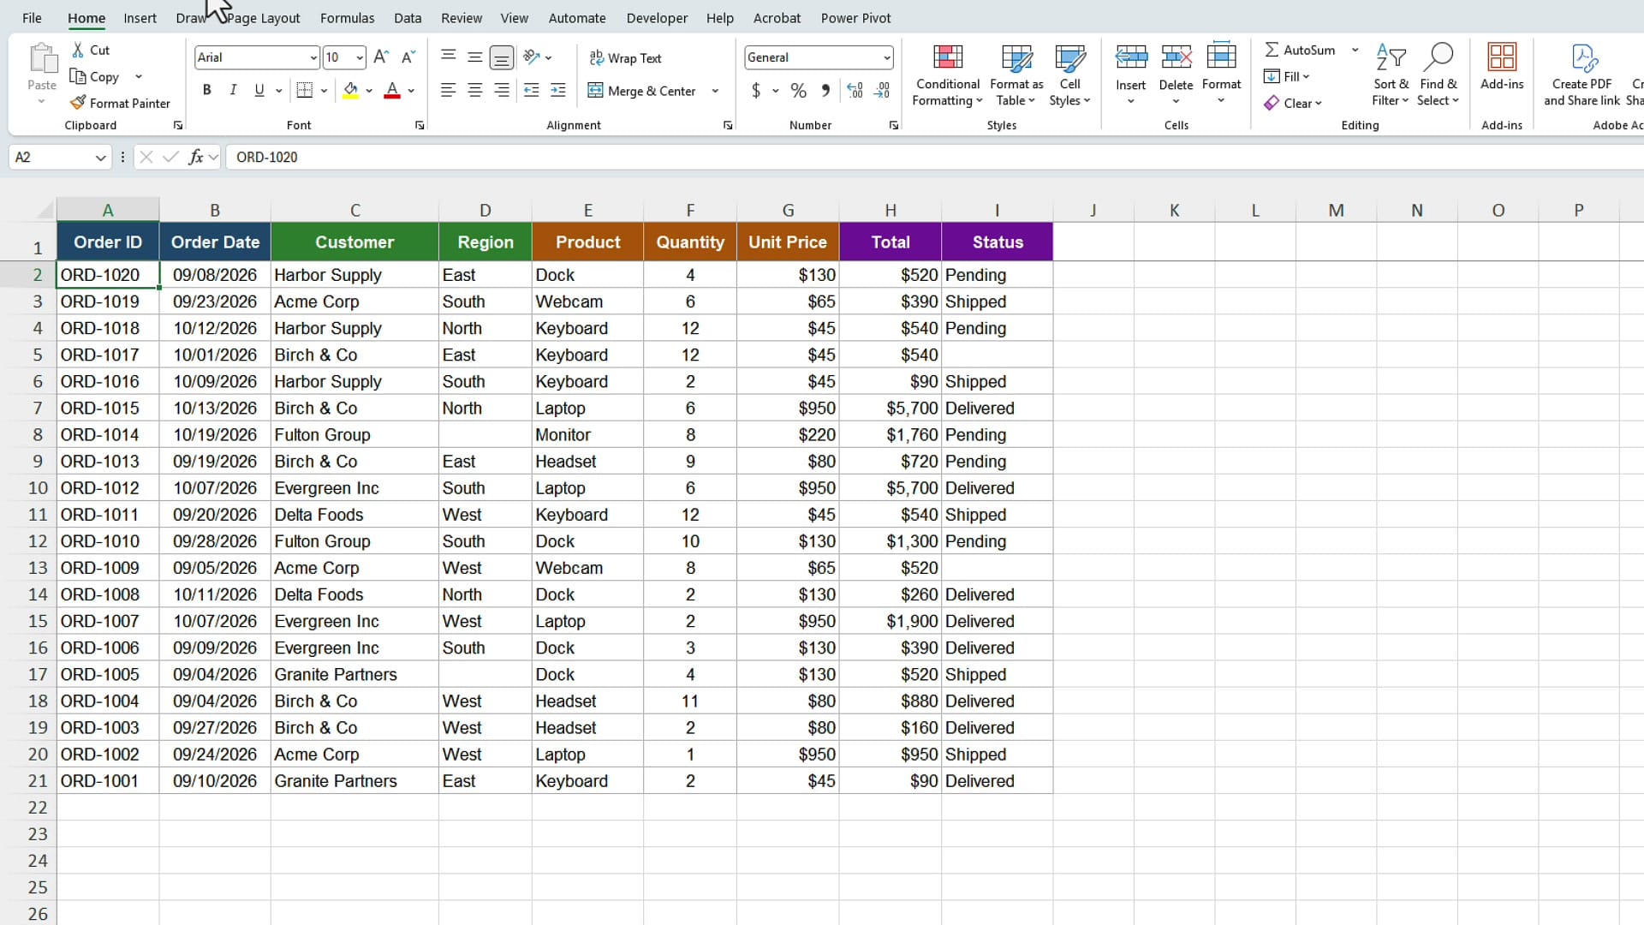
Task: Toggle Bold formatting
Action: click(x=206, y=90)
